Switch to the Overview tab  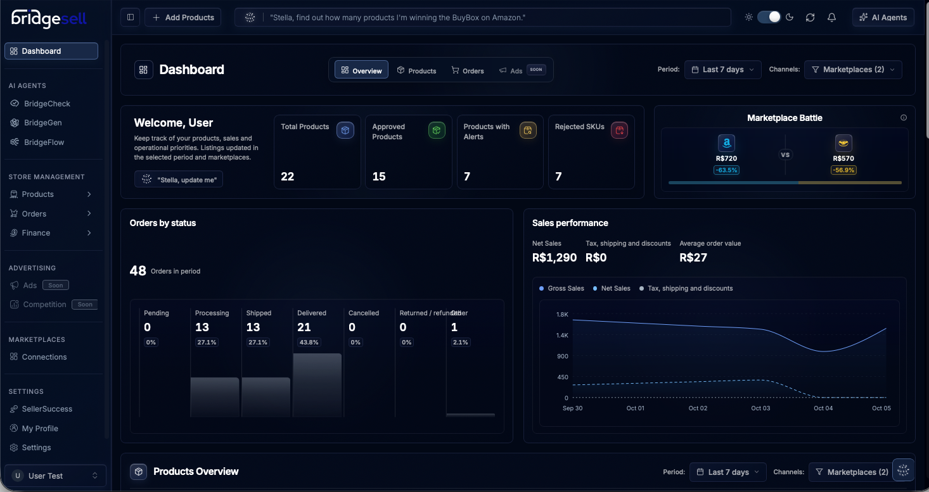tap(362, 70)
